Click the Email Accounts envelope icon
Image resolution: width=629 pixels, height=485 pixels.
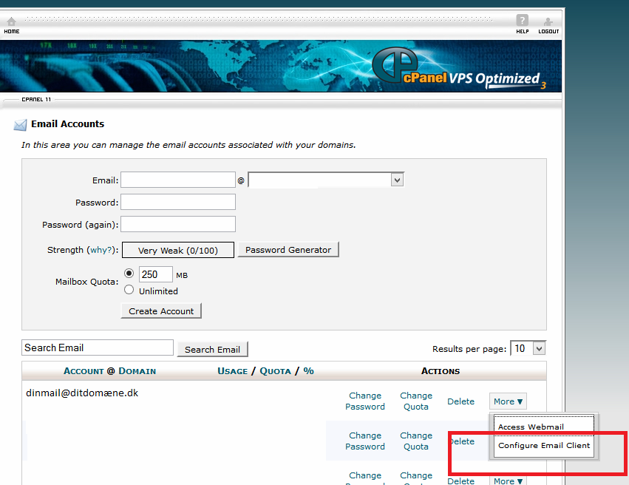tap(20, 125)
